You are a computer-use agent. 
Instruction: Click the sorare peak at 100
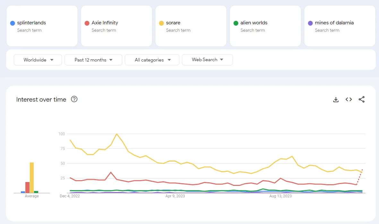(x=117, y=134)
